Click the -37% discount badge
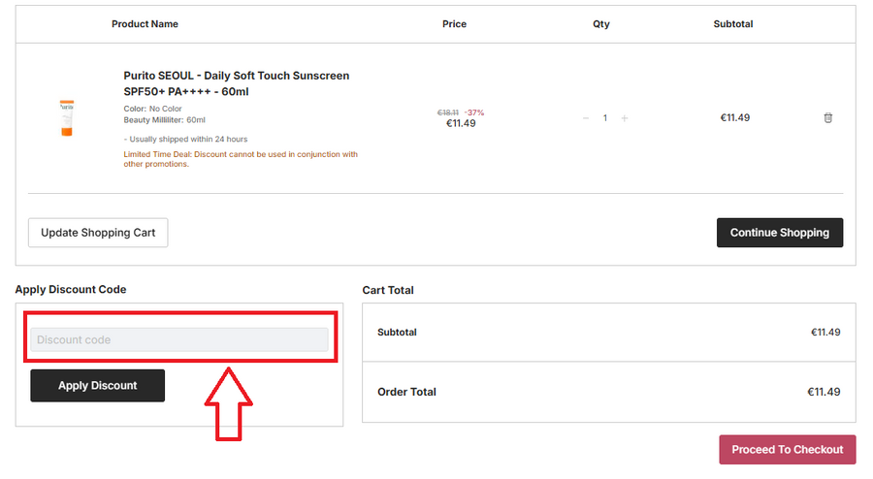 [x=474, y=112]
